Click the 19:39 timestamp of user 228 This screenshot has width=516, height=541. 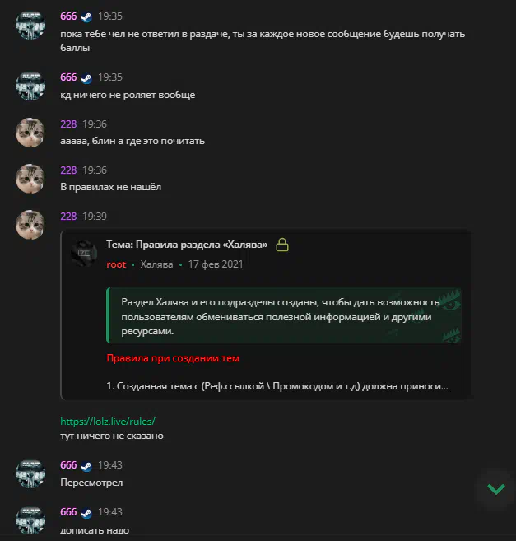pos(95,217)
